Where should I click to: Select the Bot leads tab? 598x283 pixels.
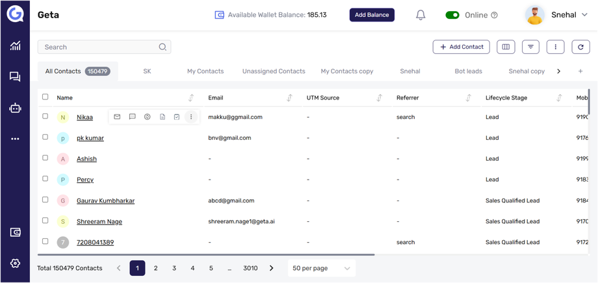pos(468,71)
